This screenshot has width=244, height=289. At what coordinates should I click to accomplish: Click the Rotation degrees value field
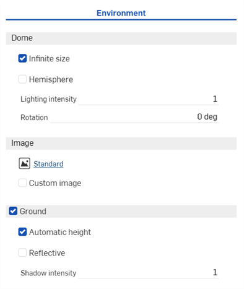(x=134, y=117)
